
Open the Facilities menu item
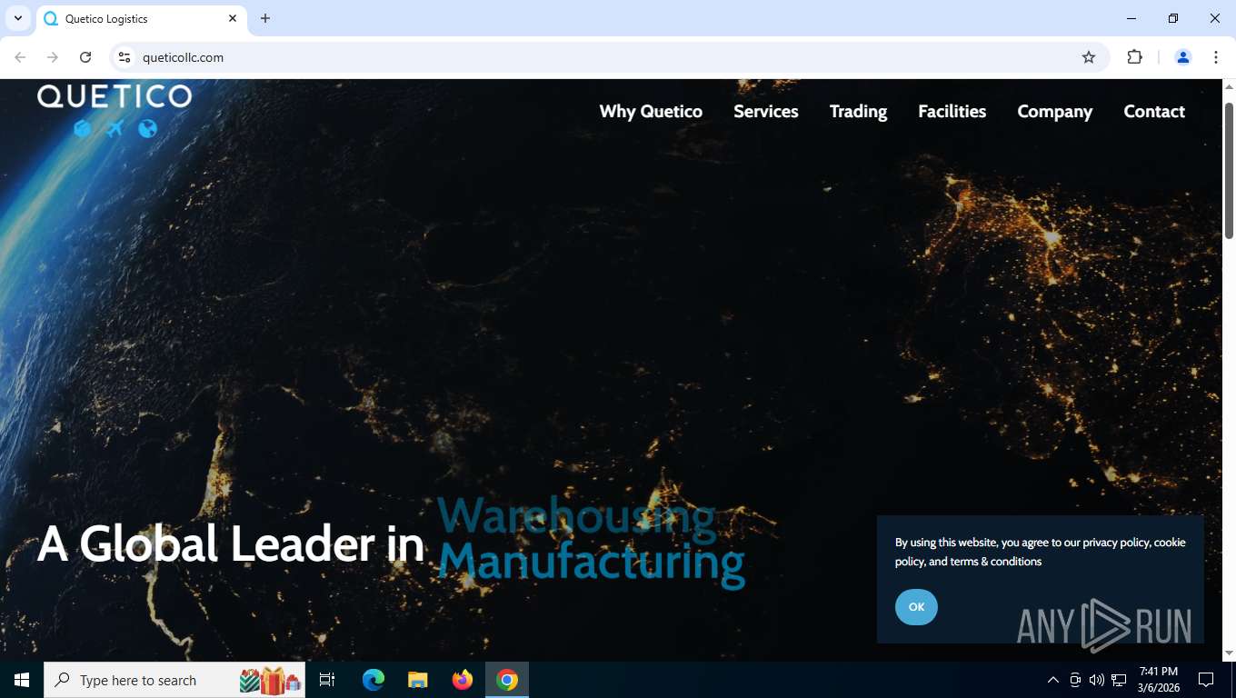(952, 111)
